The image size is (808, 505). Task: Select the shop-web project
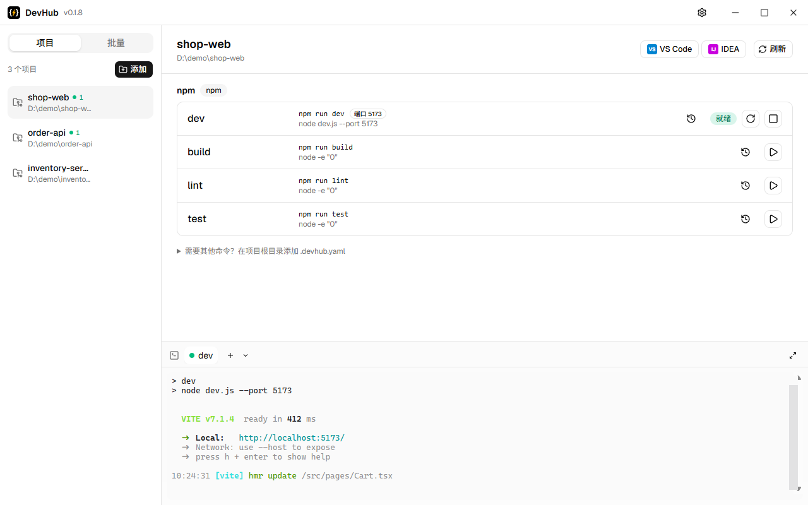pyautogui.click(x=80, y=102)
